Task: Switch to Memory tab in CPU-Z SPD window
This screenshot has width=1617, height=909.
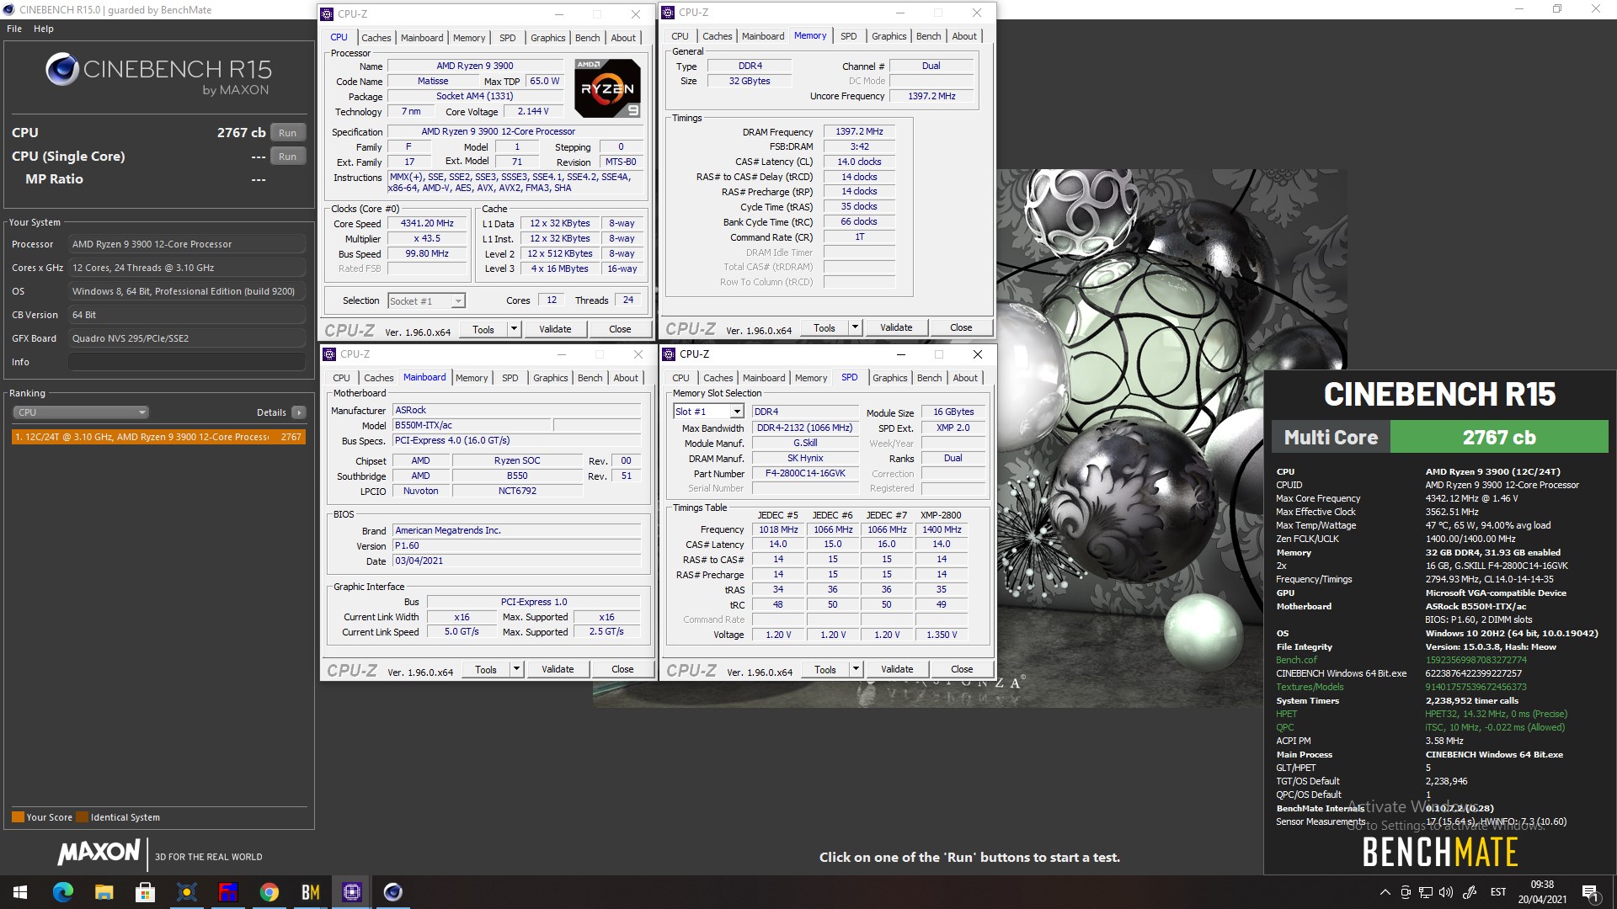Action: 810,378
